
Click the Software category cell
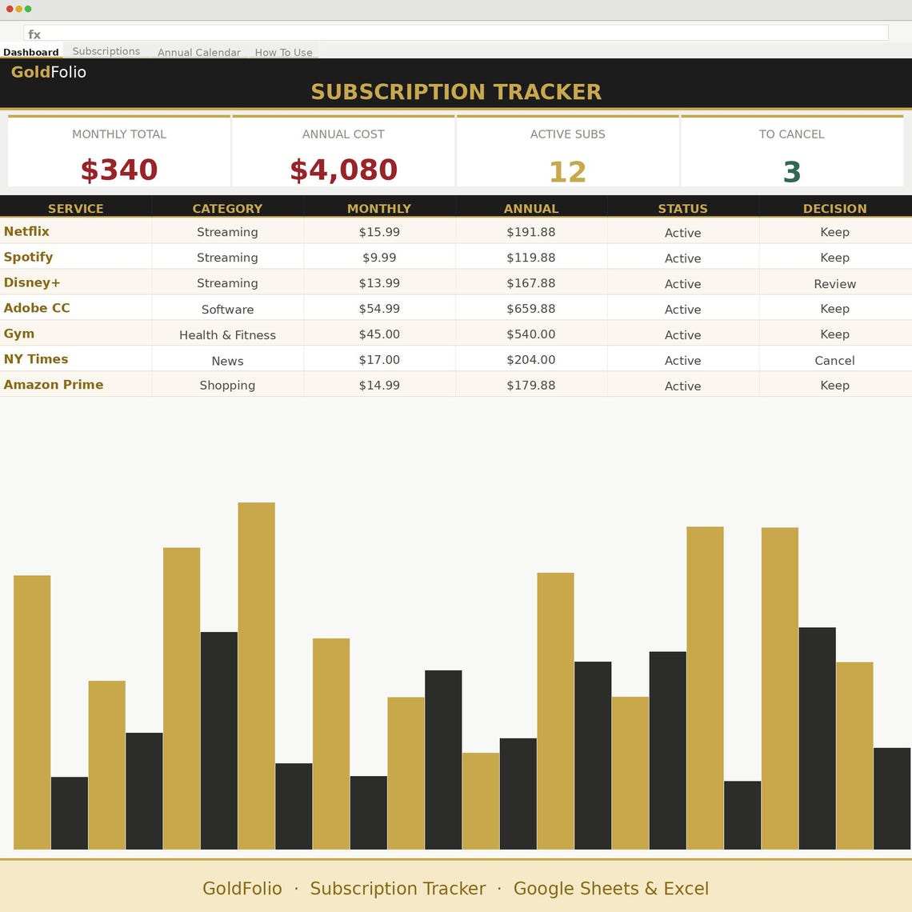(x=227, y=309)
